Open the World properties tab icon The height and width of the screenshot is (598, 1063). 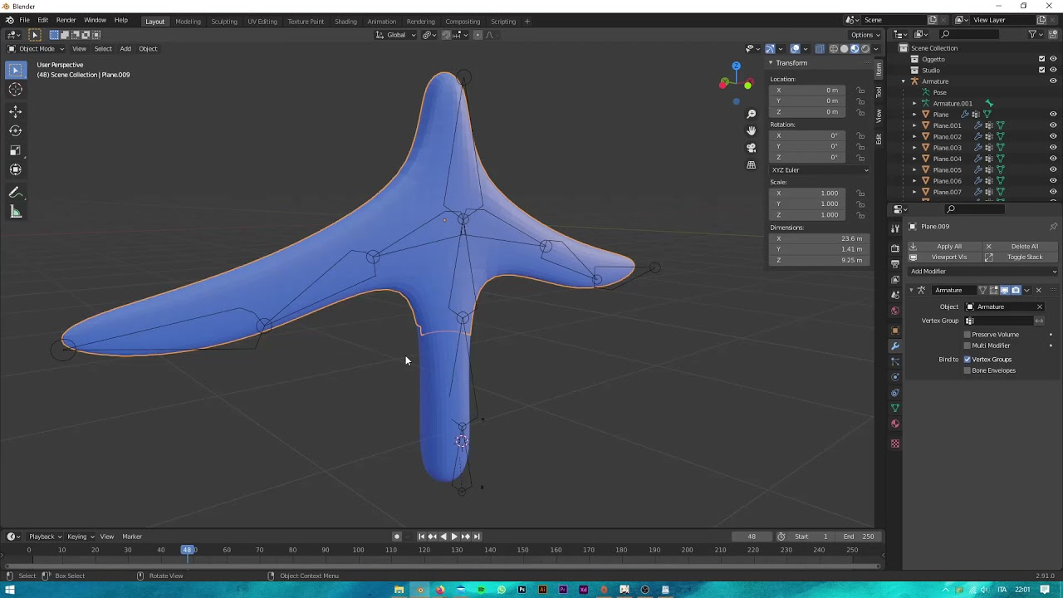point(895,311)
